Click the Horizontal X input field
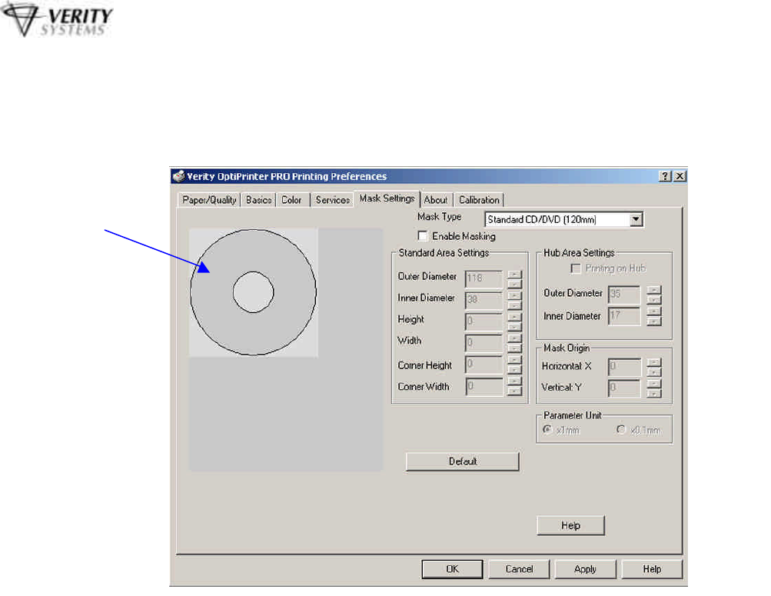The image size is (771, 596). coord(624,367)
